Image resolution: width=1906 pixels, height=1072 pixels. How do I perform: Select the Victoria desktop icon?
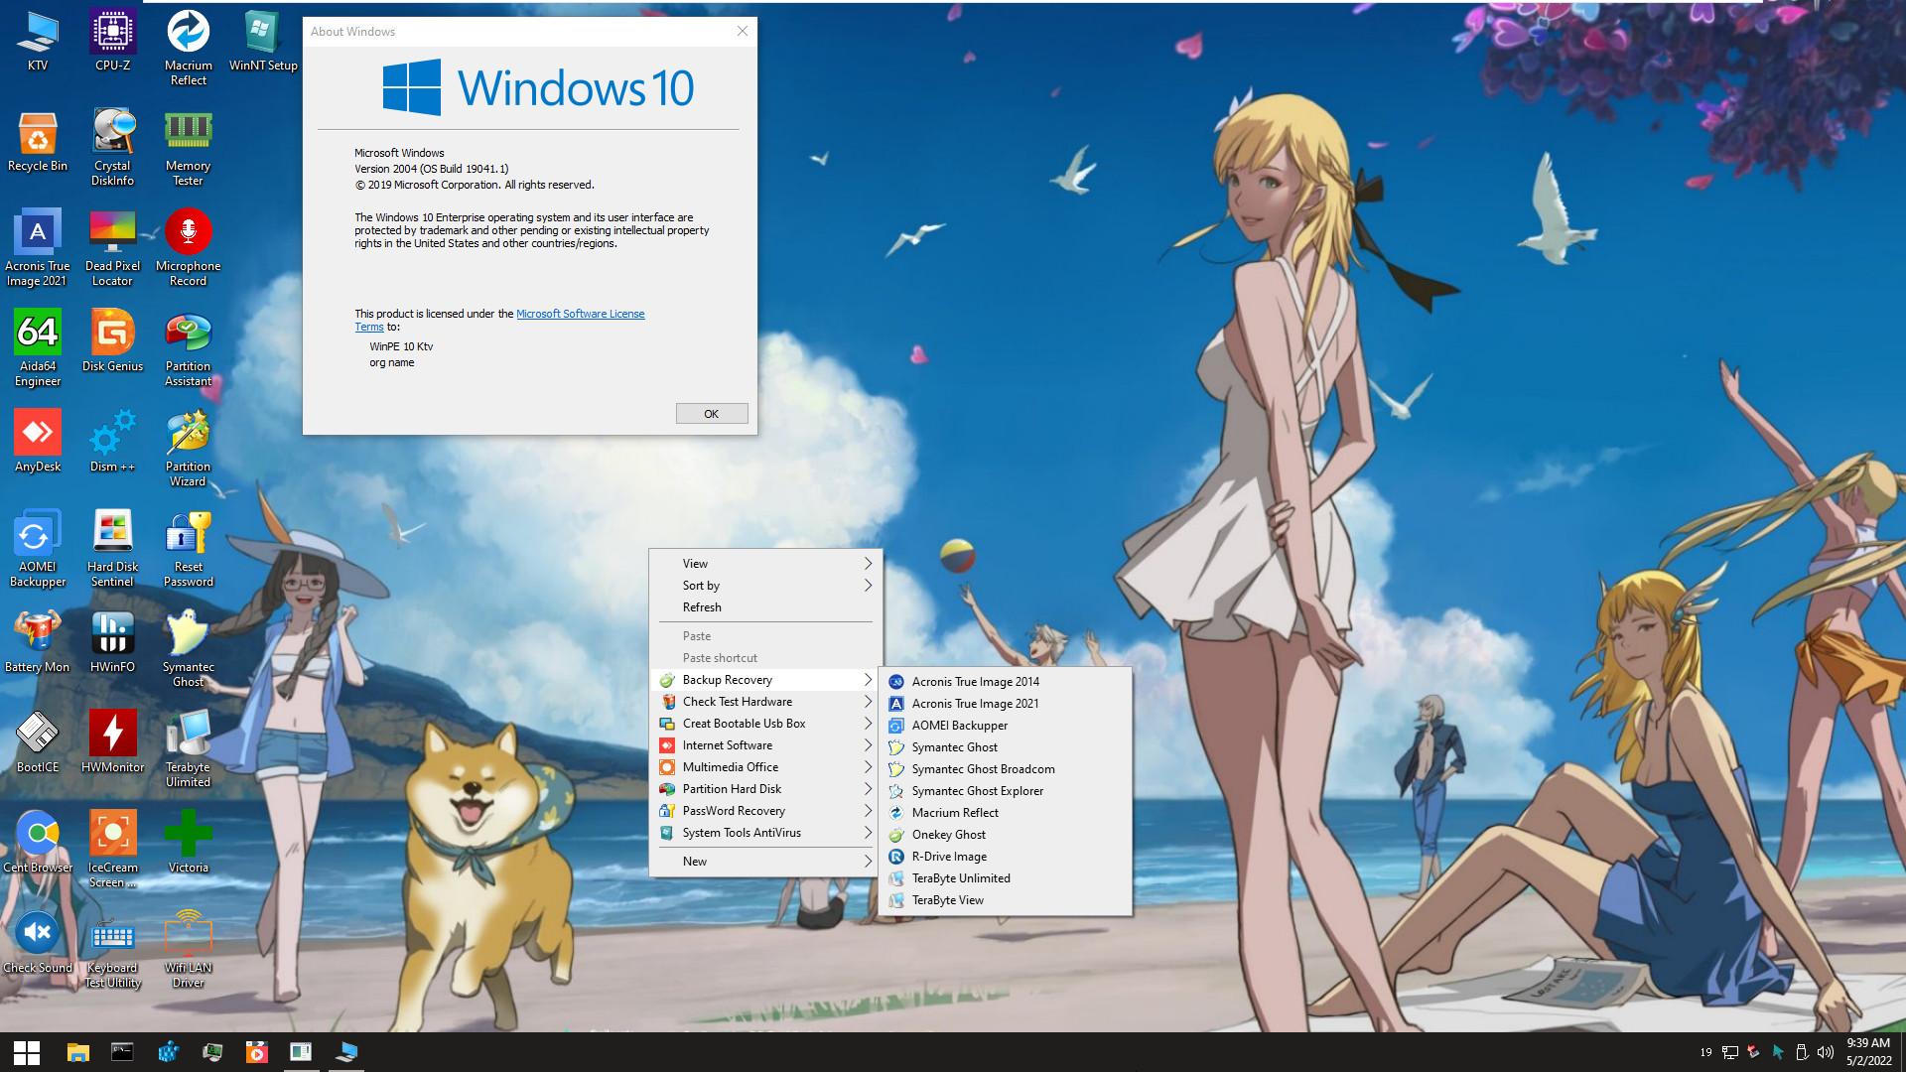coord(188,843)
